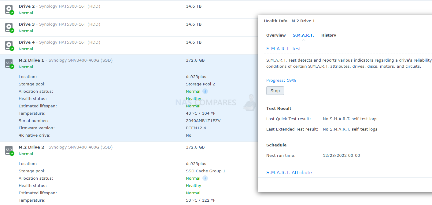This screenshot has height=205, width=432.
Task: Click M.2 Drive 1 Healthy status value
Action: tap(194, 99)
